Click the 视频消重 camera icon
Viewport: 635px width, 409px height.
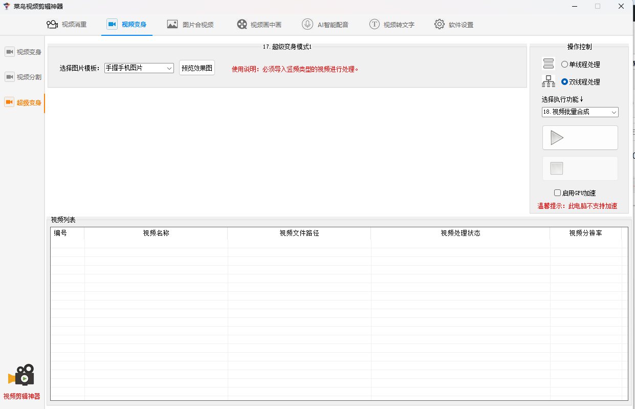coord(52,25)
